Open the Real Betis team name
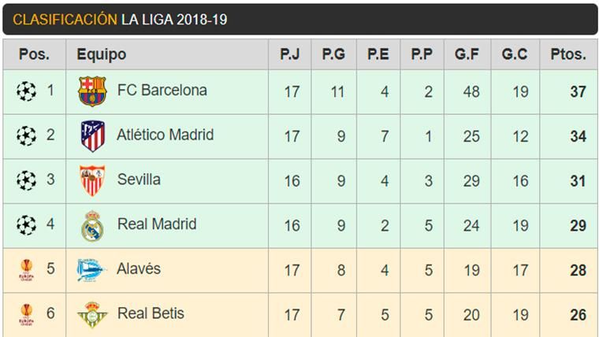This screenshot has width=599, height=337. (x=151, y=313)
